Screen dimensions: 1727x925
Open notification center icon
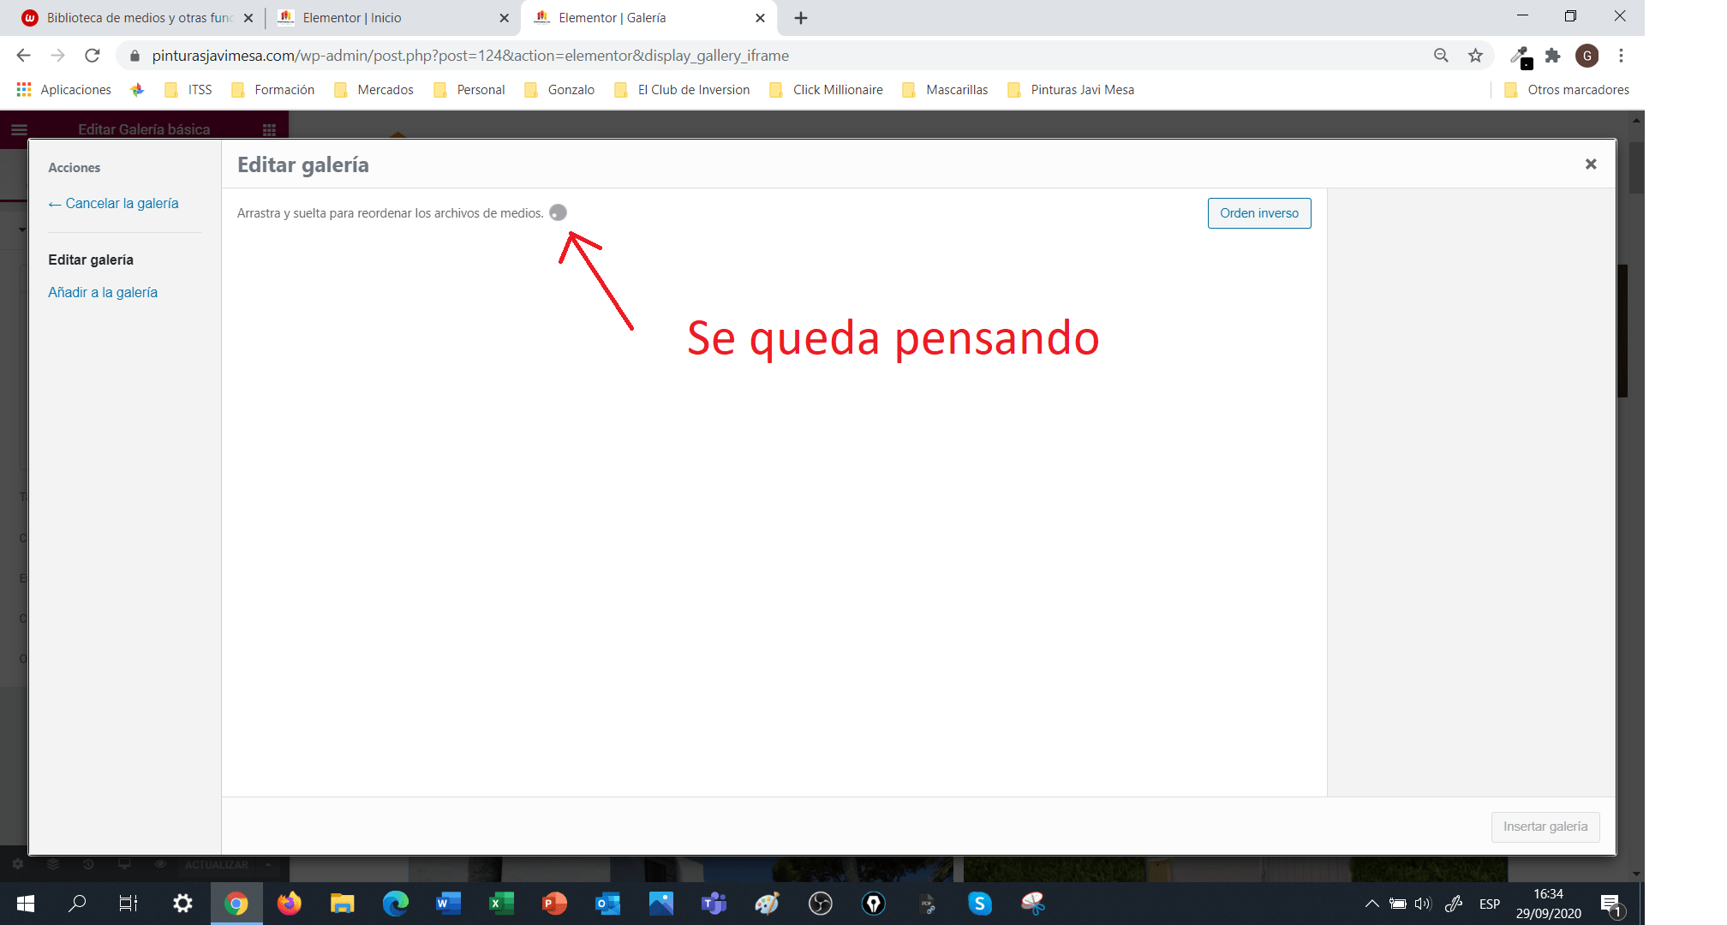[1610, 904]
